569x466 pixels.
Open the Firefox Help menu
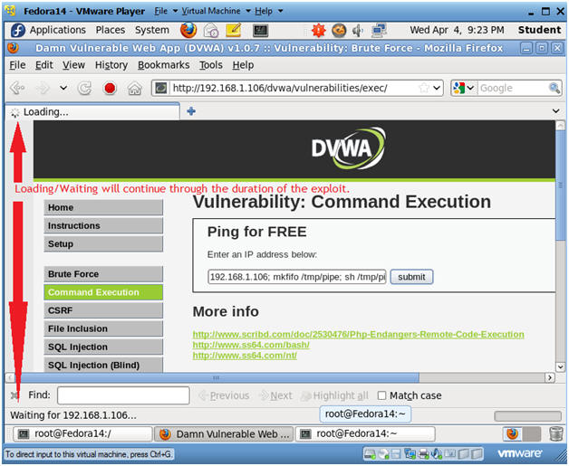(243, 65)
